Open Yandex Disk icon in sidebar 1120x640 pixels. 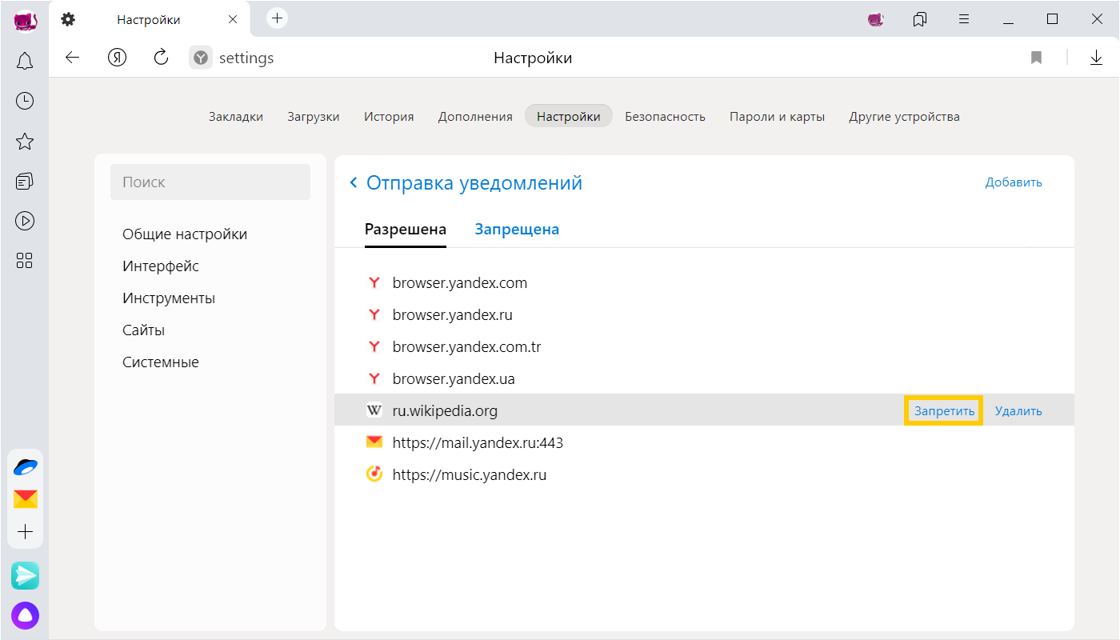tap(26, 467)
